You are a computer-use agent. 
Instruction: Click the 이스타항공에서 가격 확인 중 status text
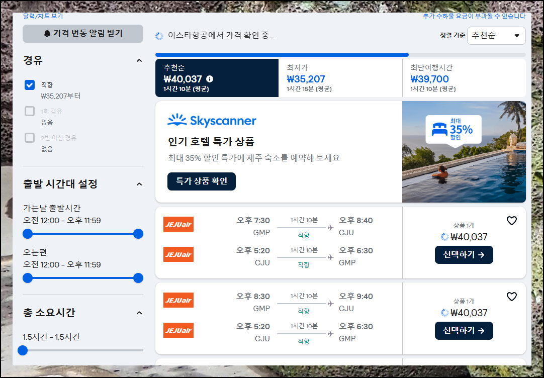point(221,35)
